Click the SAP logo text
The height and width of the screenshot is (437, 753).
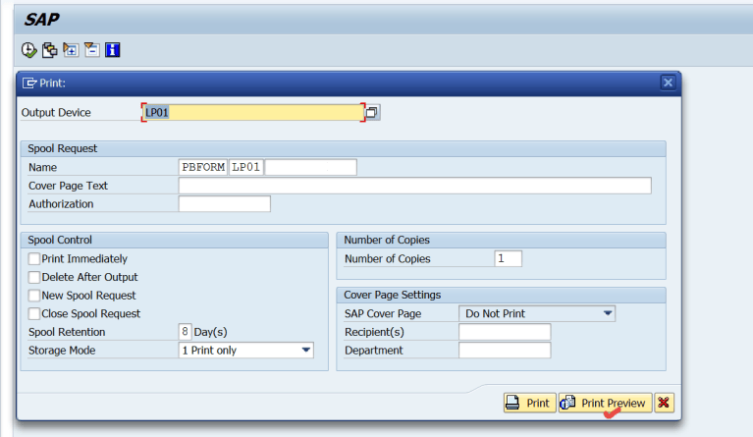[42, 20]
